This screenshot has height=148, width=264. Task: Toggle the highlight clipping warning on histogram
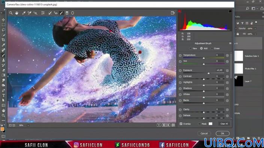(x=230, y=11)
